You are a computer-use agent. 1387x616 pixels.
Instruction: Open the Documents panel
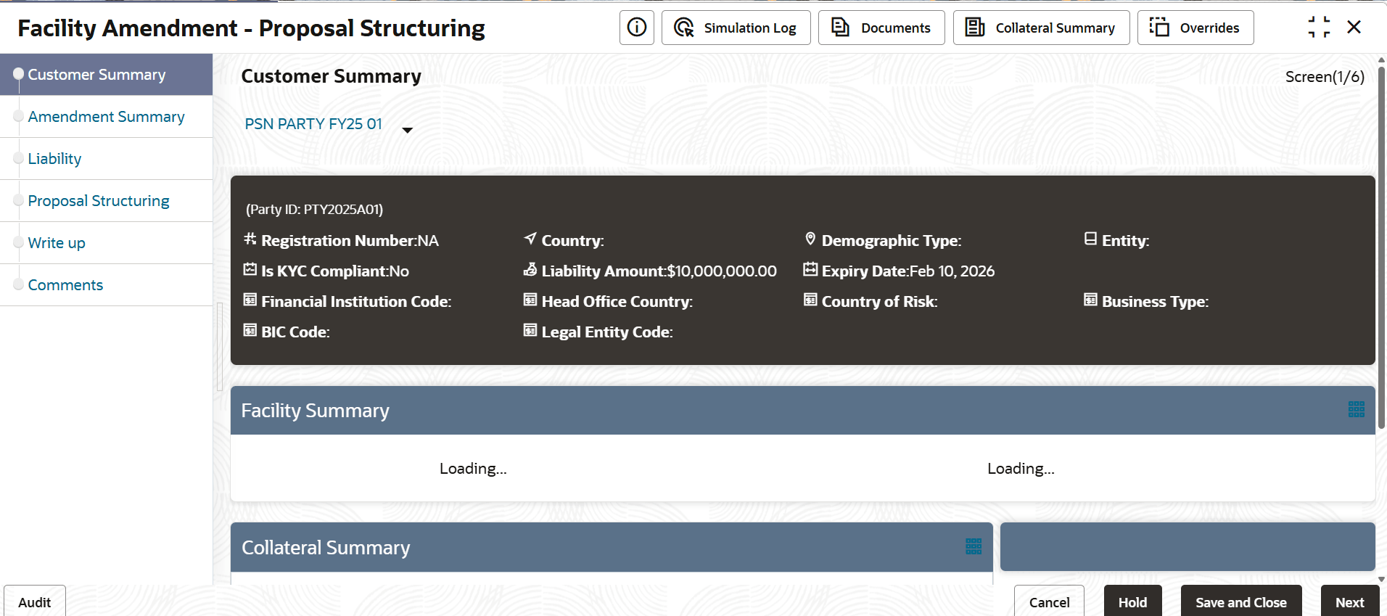[881, 28]
